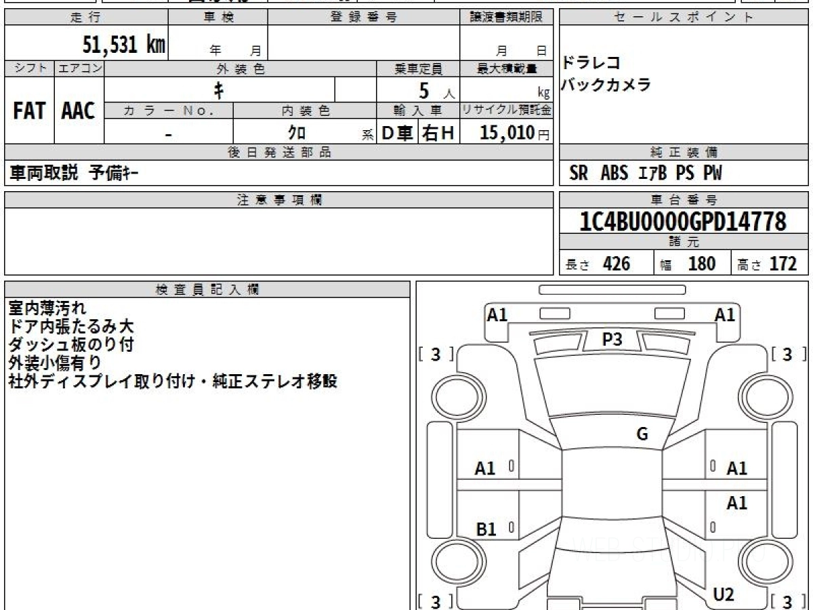This screenshot has width=813, height=610.
Task: Select the exterior color value キ
Action: pos(219,89)
